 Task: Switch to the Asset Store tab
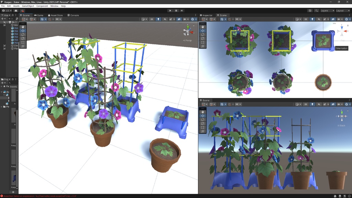tap(55, 15)
